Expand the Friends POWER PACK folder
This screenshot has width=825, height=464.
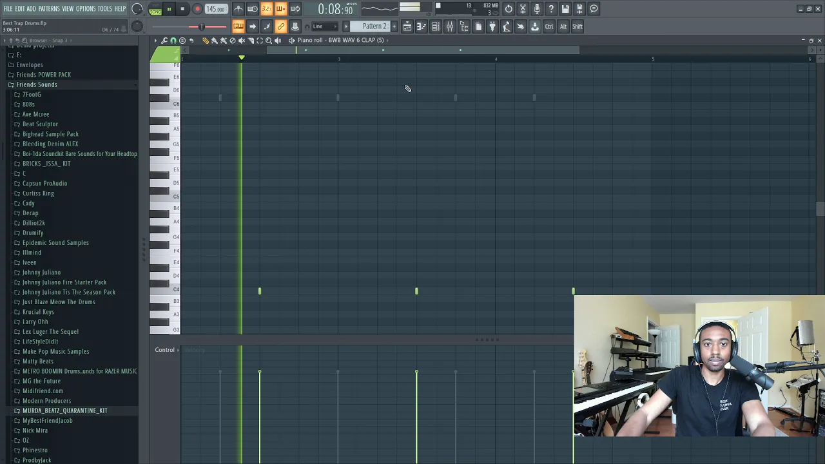(x=43, y=75)
